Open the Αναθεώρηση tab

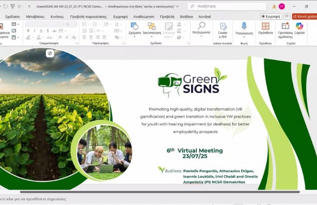pyautogui.click(x=144, y=16)
